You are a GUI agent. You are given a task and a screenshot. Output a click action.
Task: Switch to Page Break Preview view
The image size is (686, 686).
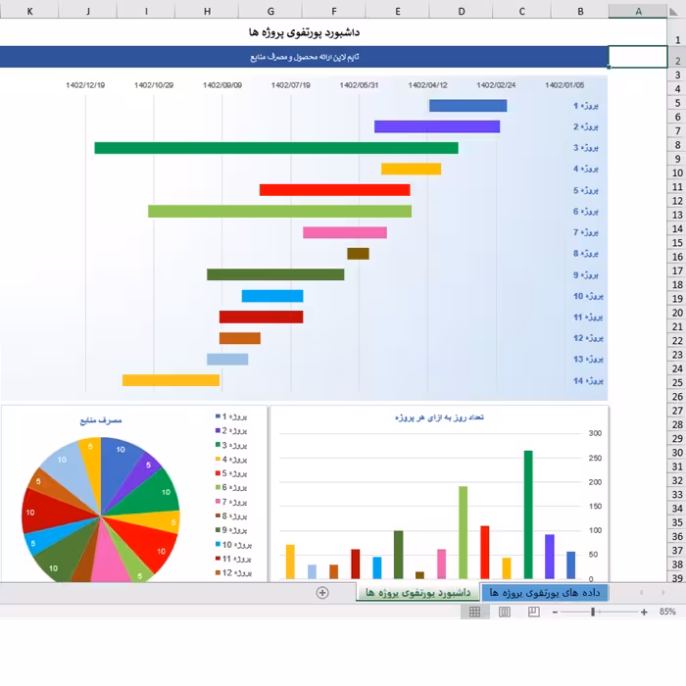tap(533, 612)
